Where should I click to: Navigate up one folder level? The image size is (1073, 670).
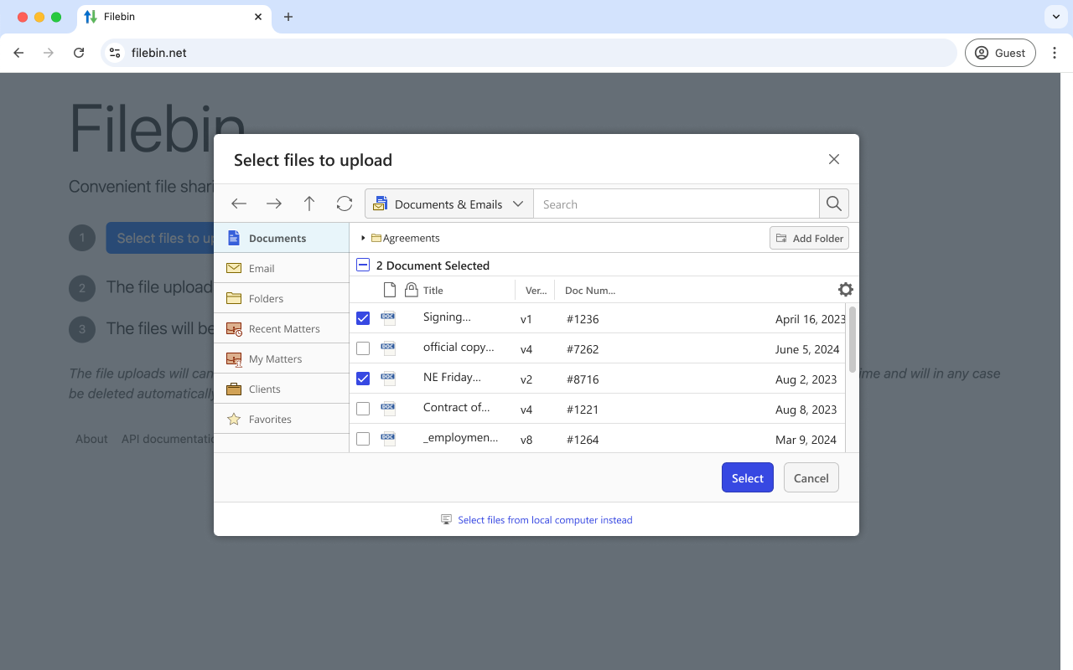pyautogui.click(x=309, y=204)
